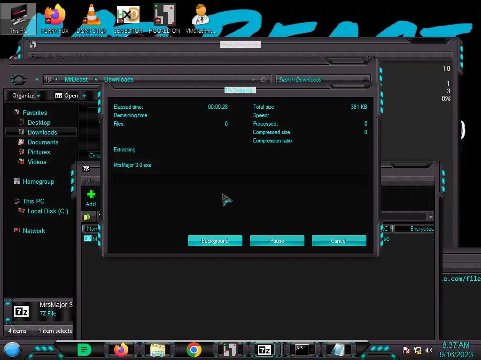Open FURRY FUX Firefox desktop icon
The width and height of the screenshot is (481, 360).
(55, 19)
